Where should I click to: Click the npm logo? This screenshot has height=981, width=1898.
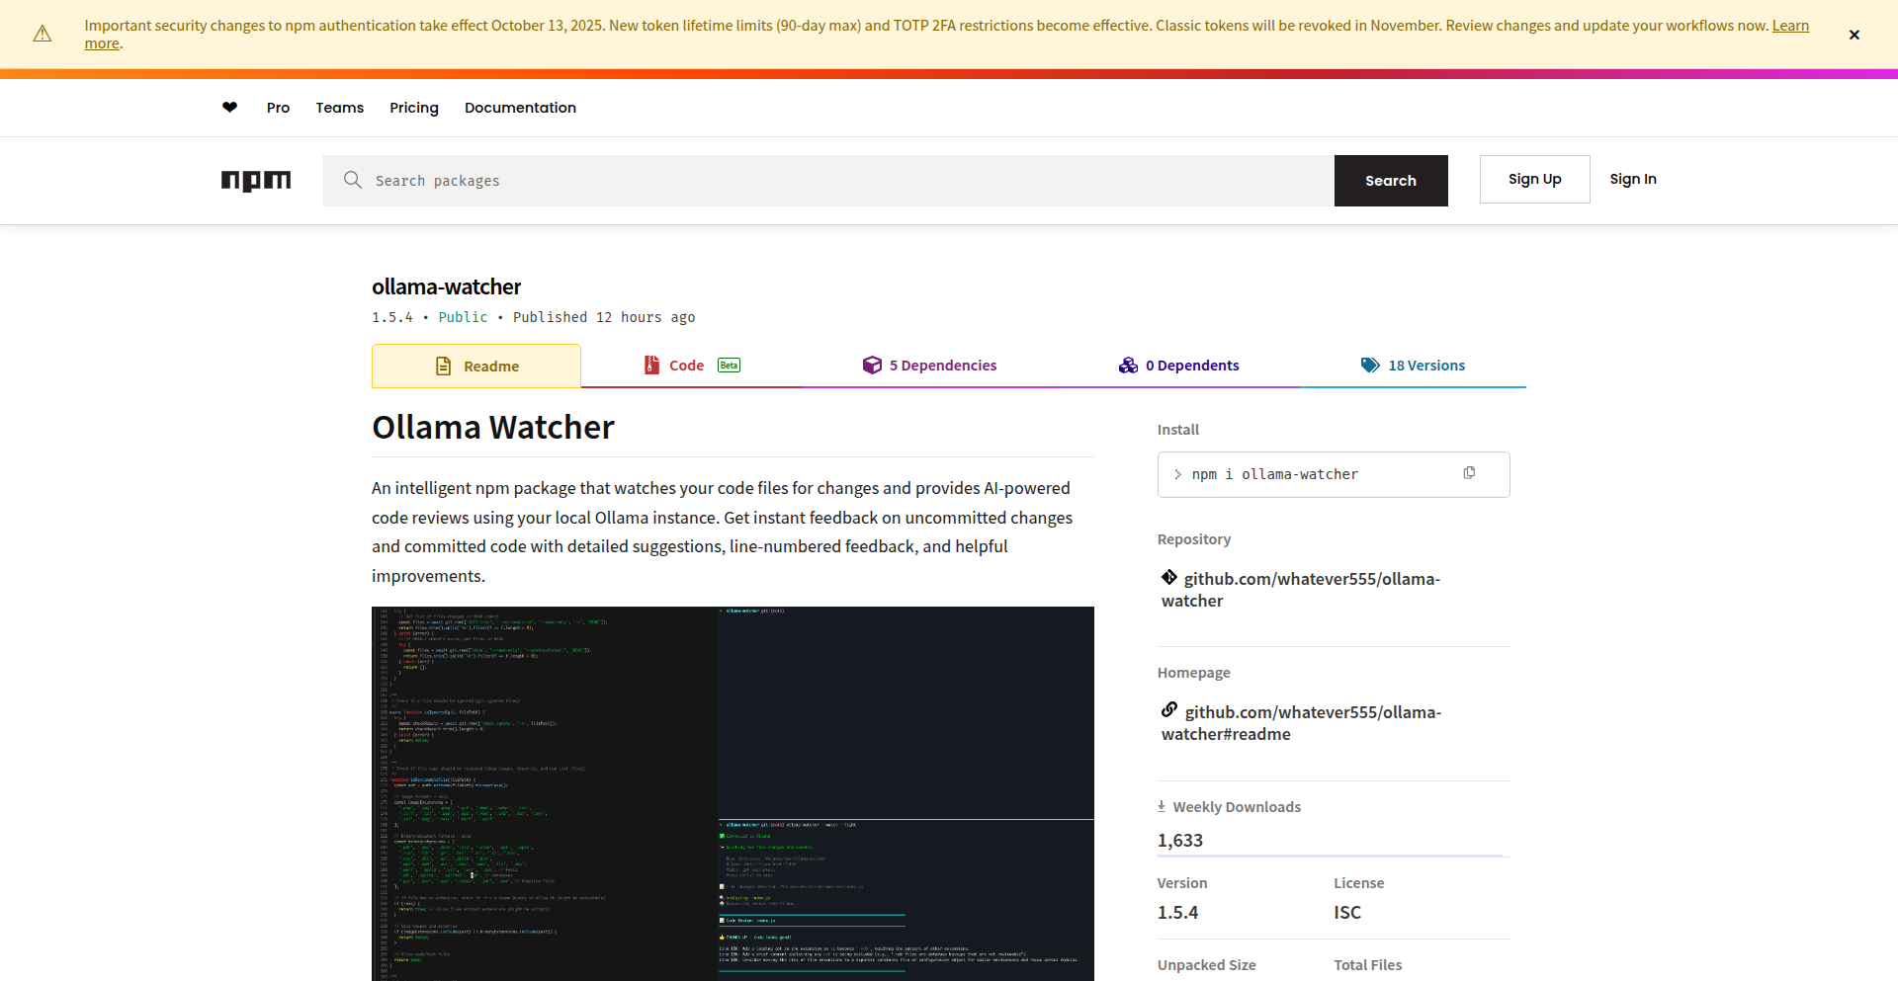[255, 180]
